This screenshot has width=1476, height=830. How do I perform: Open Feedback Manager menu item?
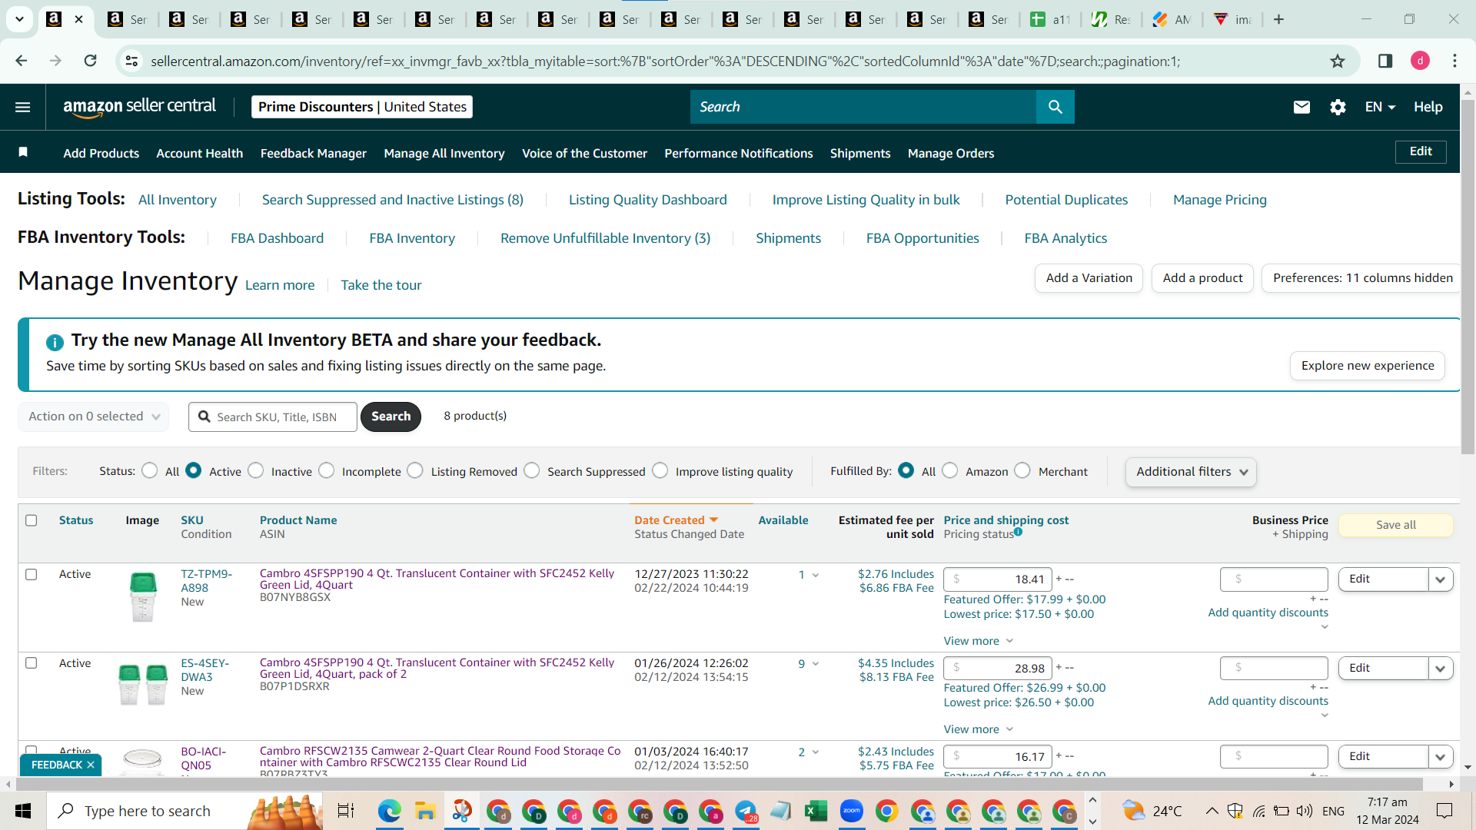tap(314, 153)
